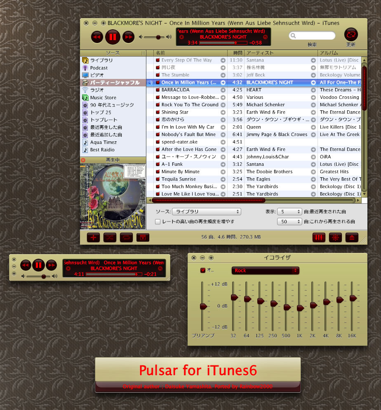Sort tracks by the アルバム column header
The width and height of the screenshot is (381, 410).
(342, 53)
